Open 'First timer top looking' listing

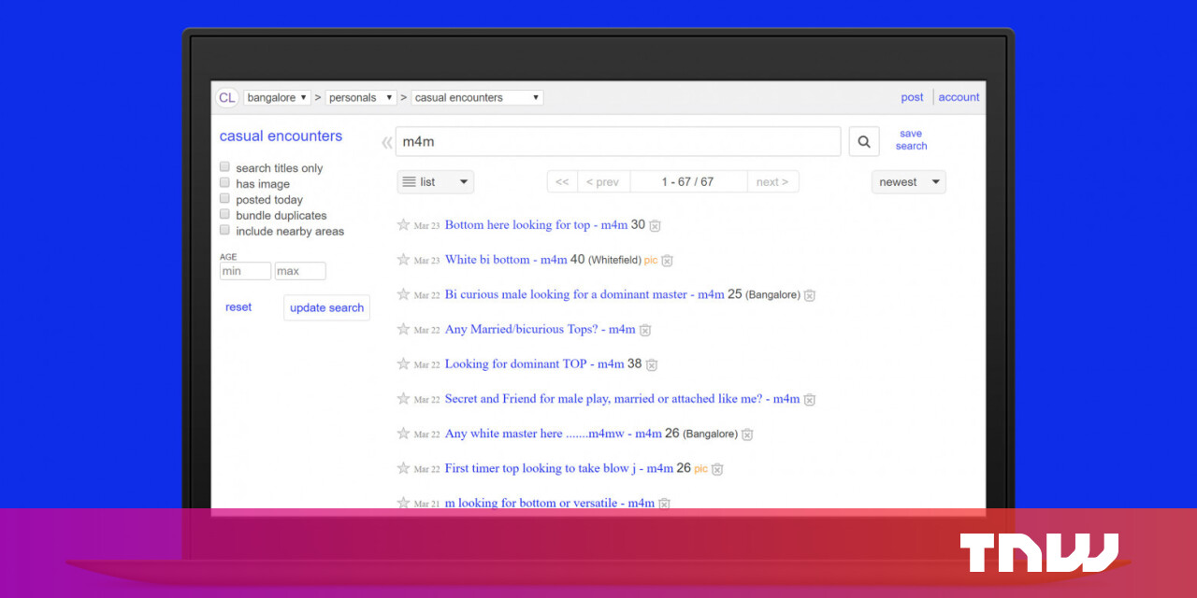[559, 468]
